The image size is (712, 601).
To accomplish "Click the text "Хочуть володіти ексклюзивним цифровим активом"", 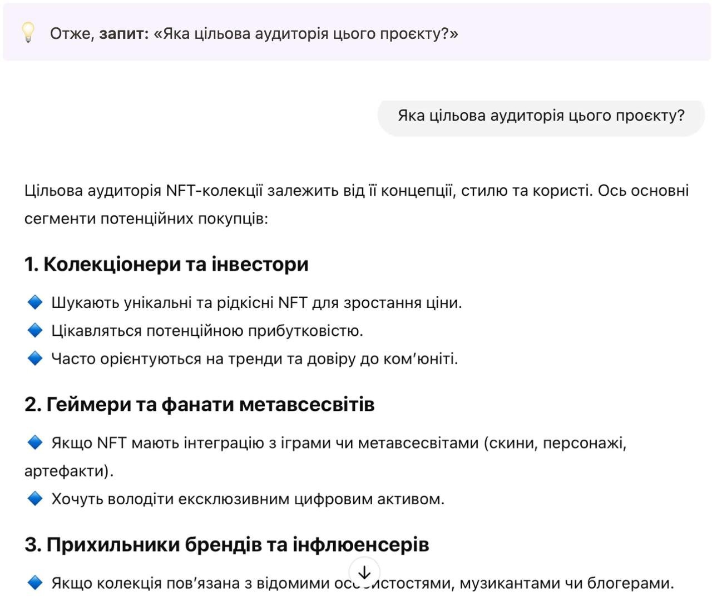I will tap(248, 499).
